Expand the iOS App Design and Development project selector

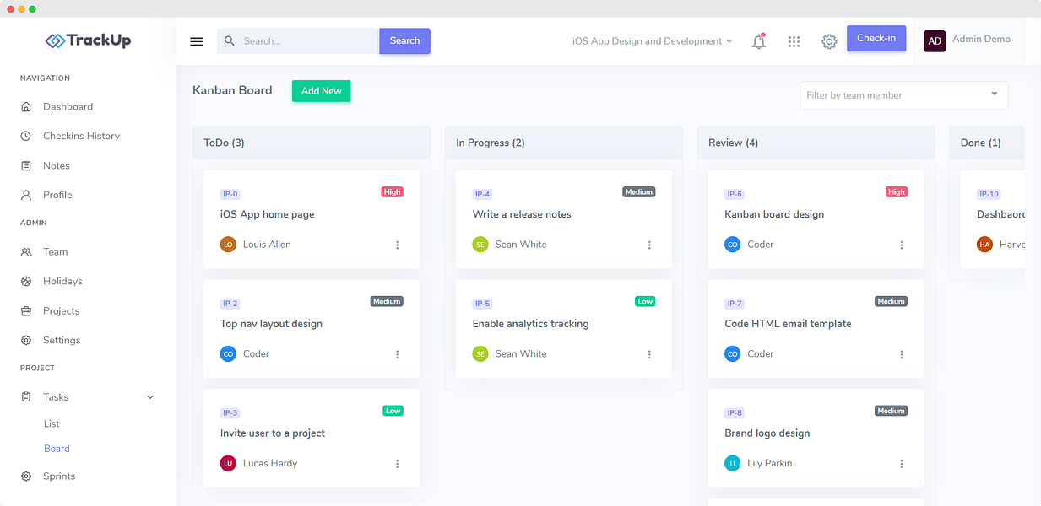click(x=652, y=41)
